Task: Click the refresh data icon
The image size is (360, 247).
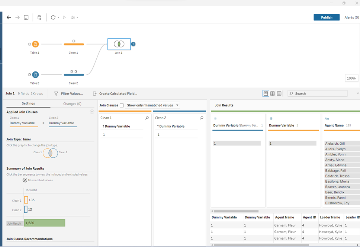Action: coord(53,17)
